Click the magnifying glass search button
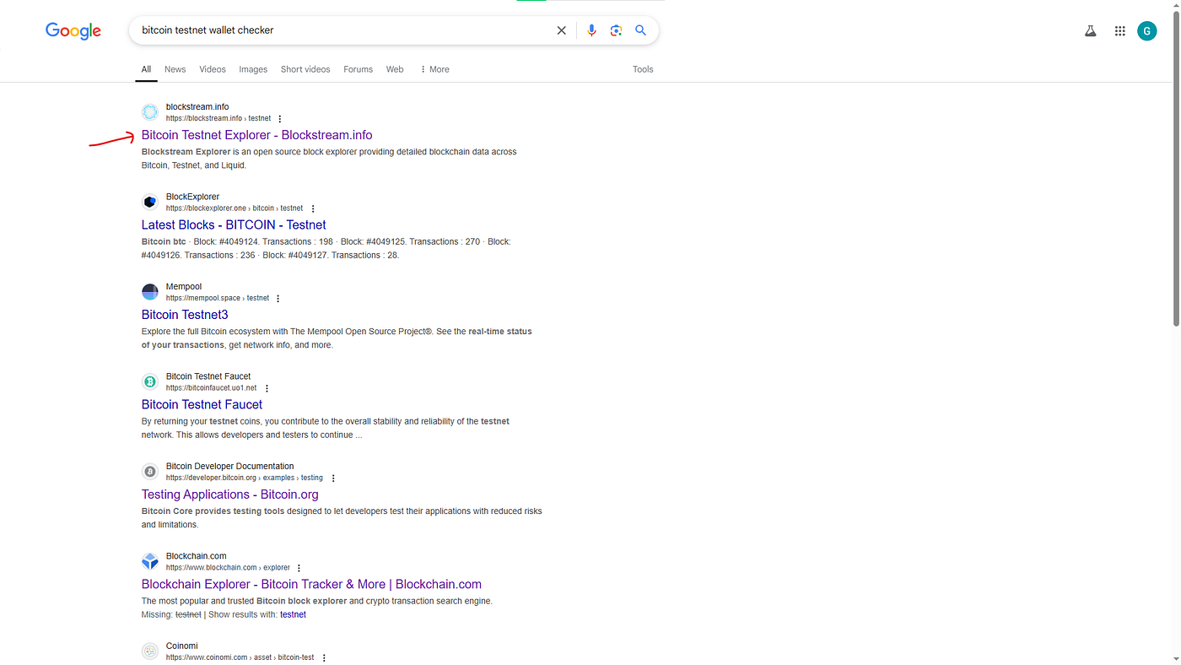The height and width of the screenshot is (665, 1181). [641, 30]
